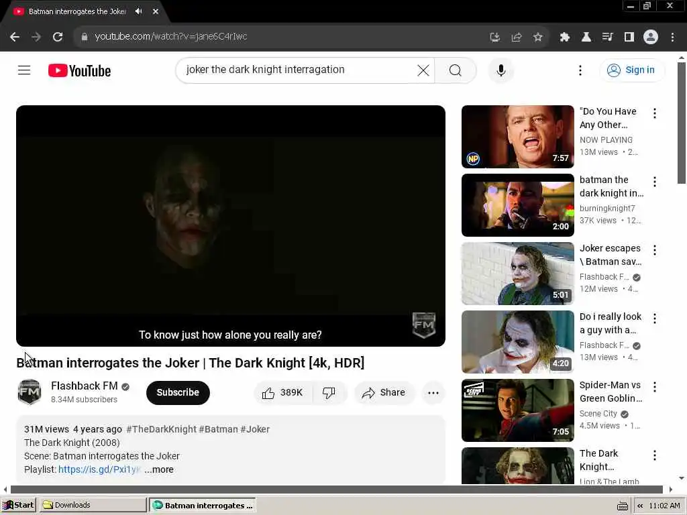This screenshot has width=687, height=515.
Task: Go back with the browser back arrow
Action: click(15, 37)
